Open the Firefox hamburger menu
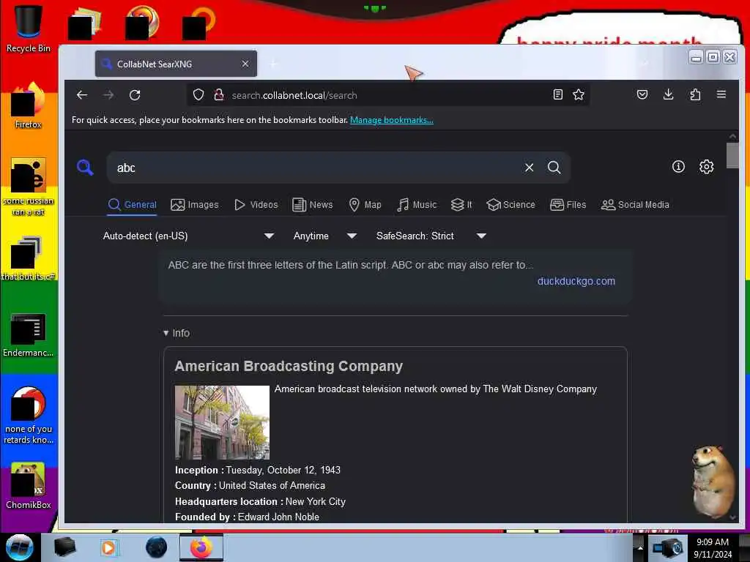Viewport: 750px width, 562px height. [721, 94]
